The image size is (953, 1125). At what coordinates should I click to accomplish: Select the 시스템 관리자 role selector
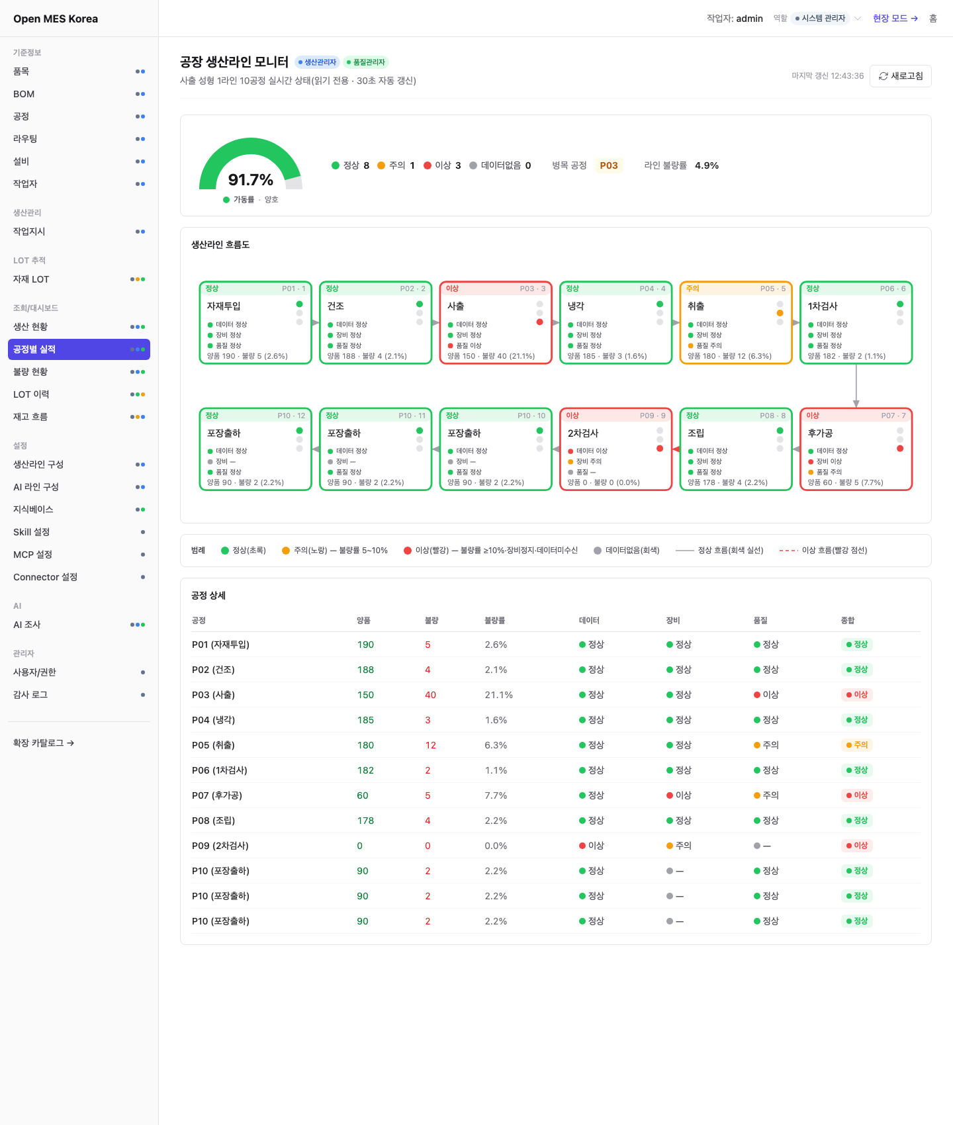point(821,19)
